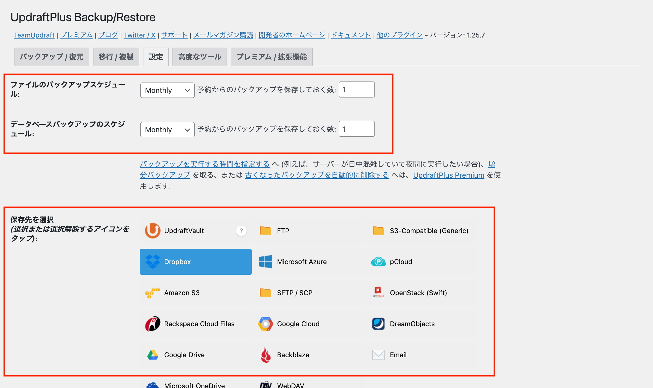Click the SFTP / SCP folder icon

click(265, 293)
